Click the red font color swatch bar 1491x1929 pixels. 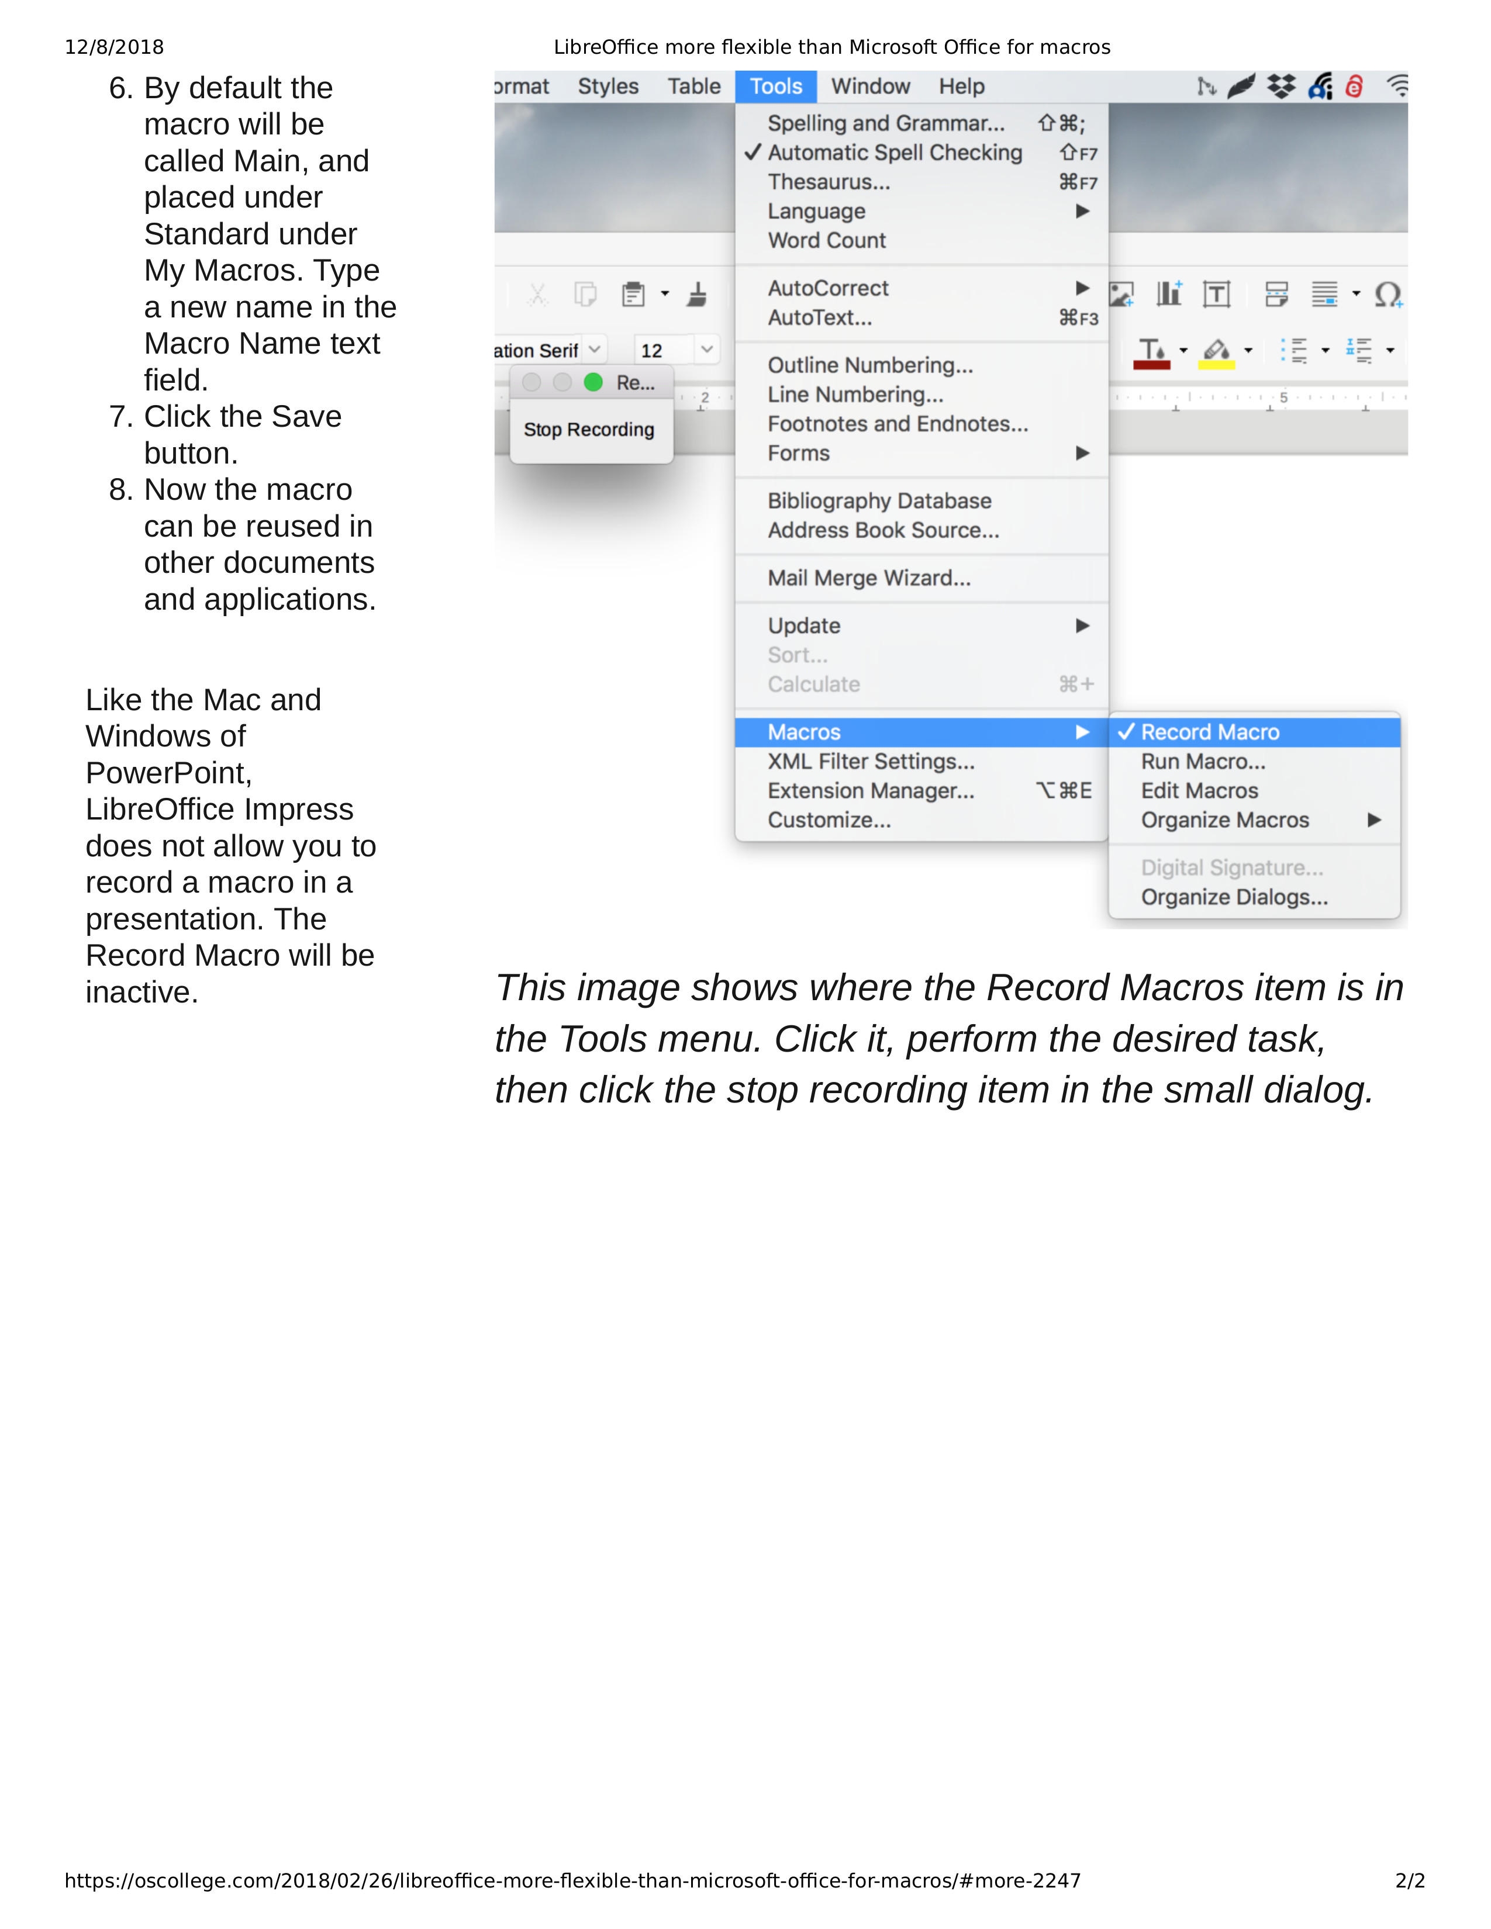click(x=1152, y=365)
